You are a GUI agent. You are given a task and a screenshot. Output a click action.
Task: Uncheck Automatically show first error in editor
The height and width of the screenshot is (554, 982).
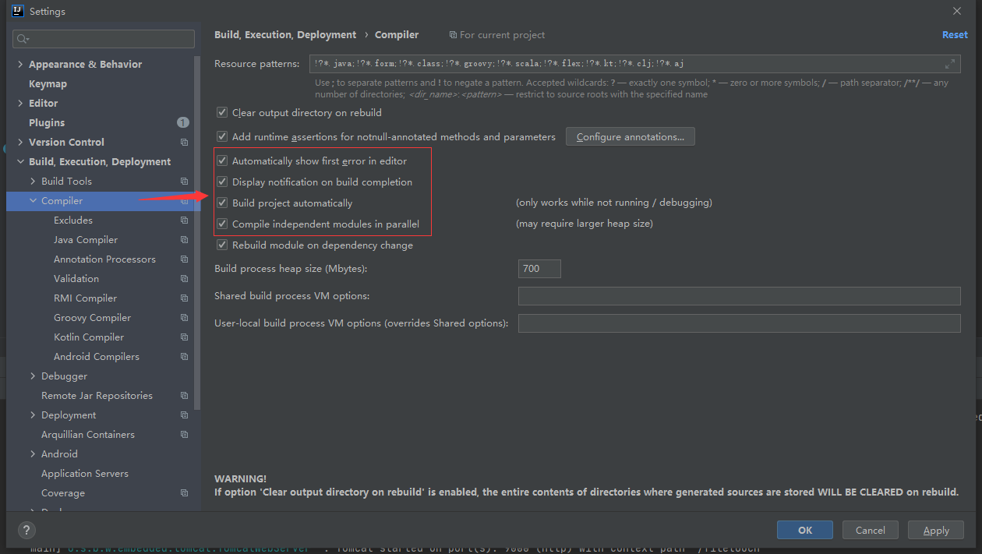coord(222,161)
